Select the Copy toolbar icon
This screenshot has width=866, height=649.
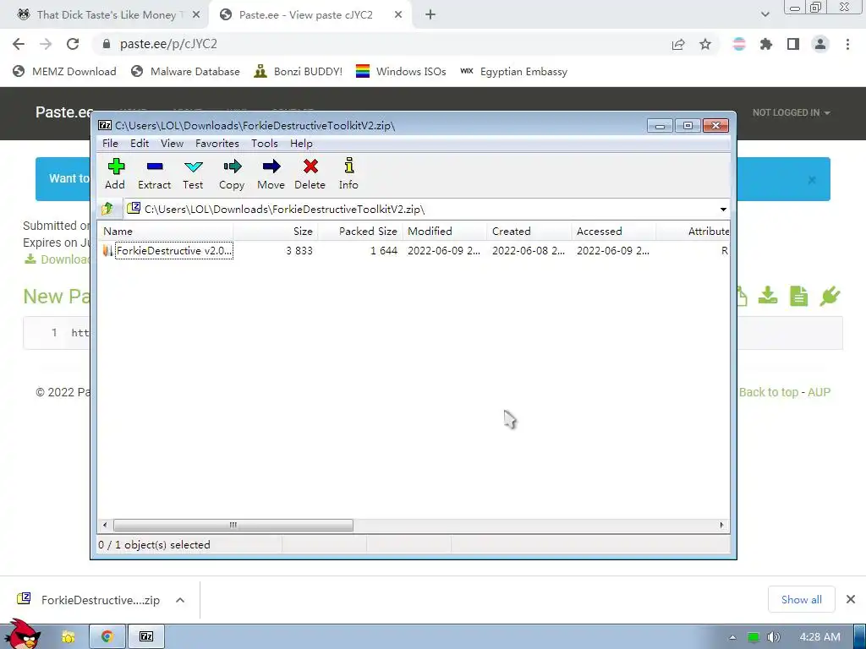[232, 174]
